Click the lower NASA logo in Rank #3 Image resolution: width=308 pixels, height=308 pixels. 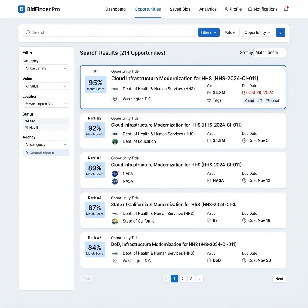coord(115,181)
